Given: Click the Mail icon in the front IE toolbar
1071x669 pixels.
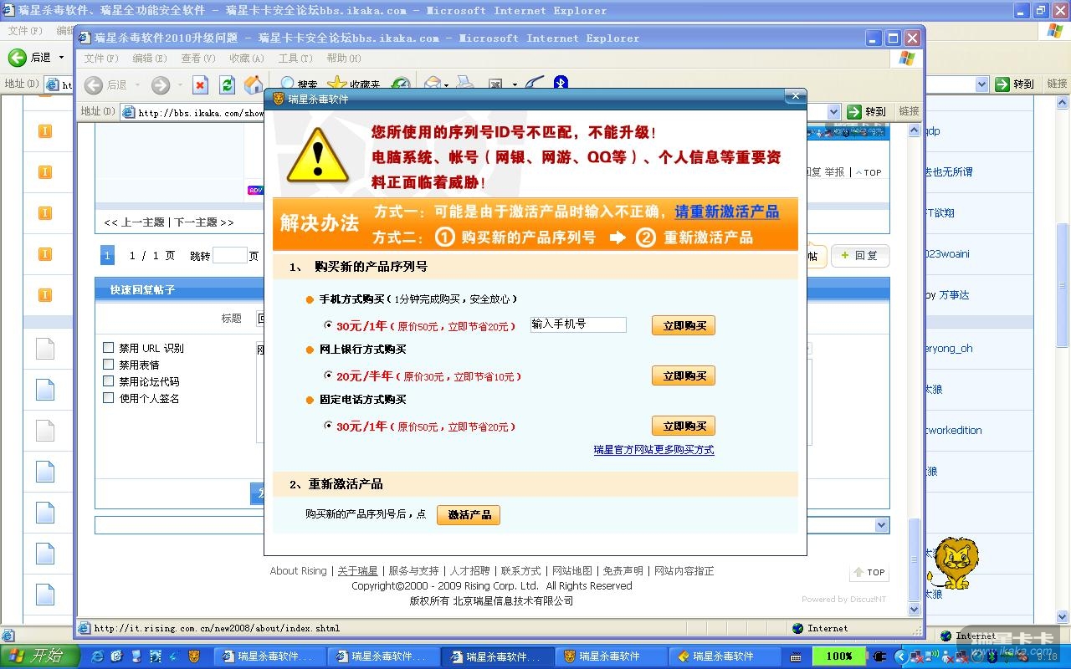Looking at the screenshot, I should [x=432, y=84].
